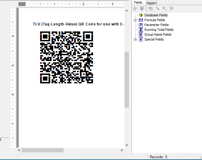Click the Running Total Fields sigma icon
Viewport: 202px width, 160px height.
click(141, 30)
